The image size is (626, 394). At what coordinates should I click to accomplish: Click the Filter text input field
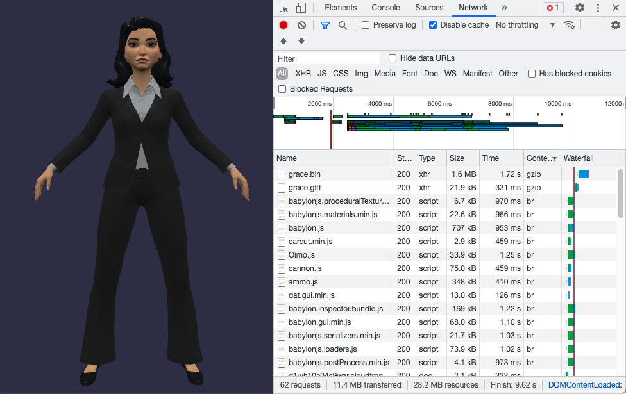point(327,58)
